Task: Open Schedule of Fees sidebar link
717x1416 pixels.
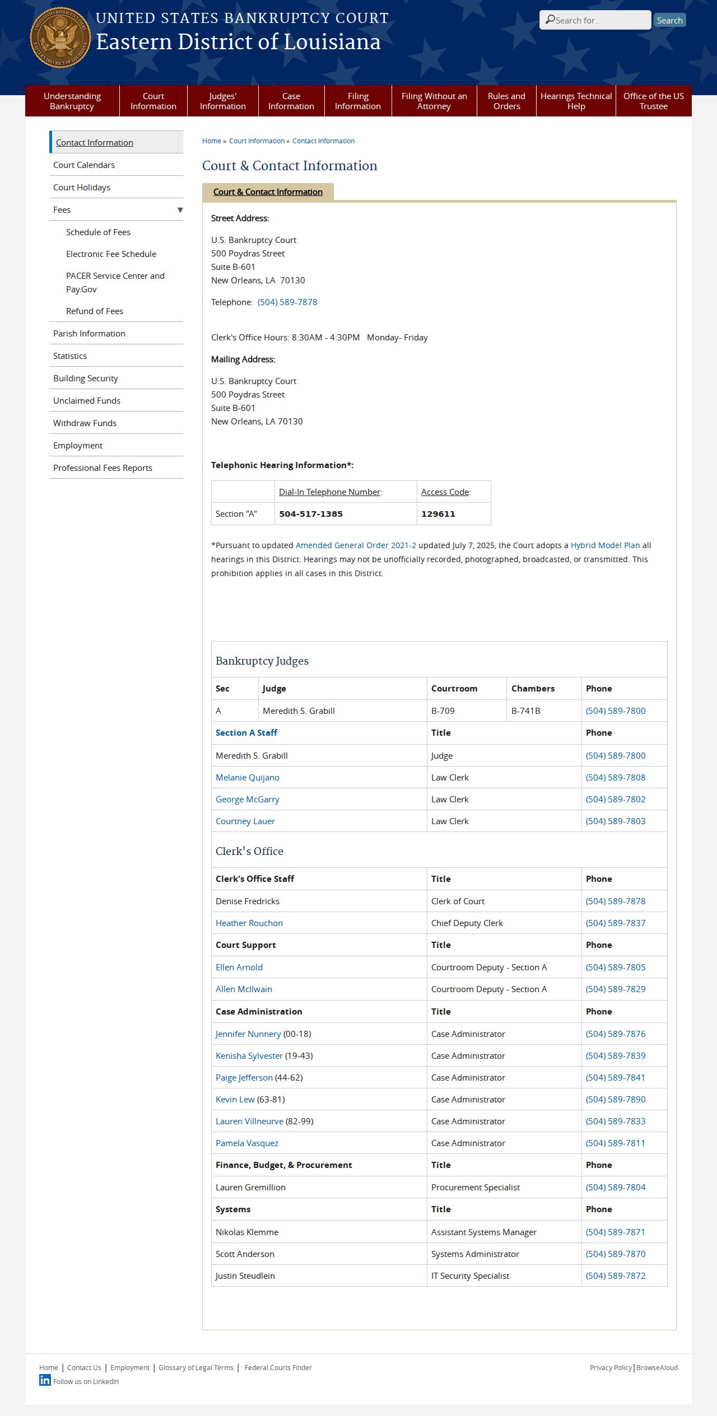Action: pos(98,232)
